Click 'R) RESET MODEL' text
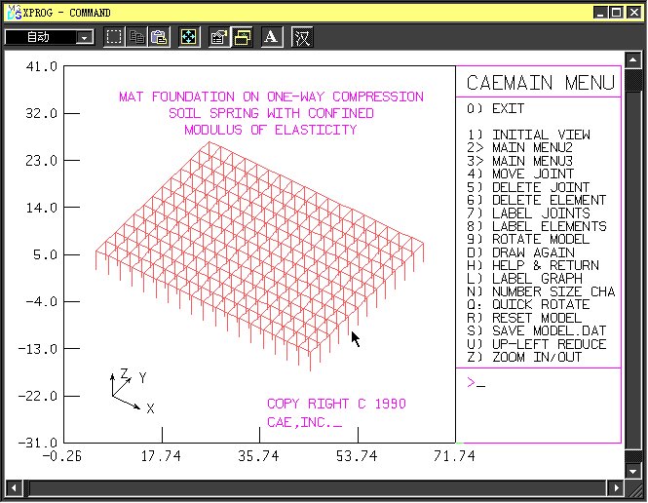This screenshot has width=648, height=503. [x=523, y=318]
